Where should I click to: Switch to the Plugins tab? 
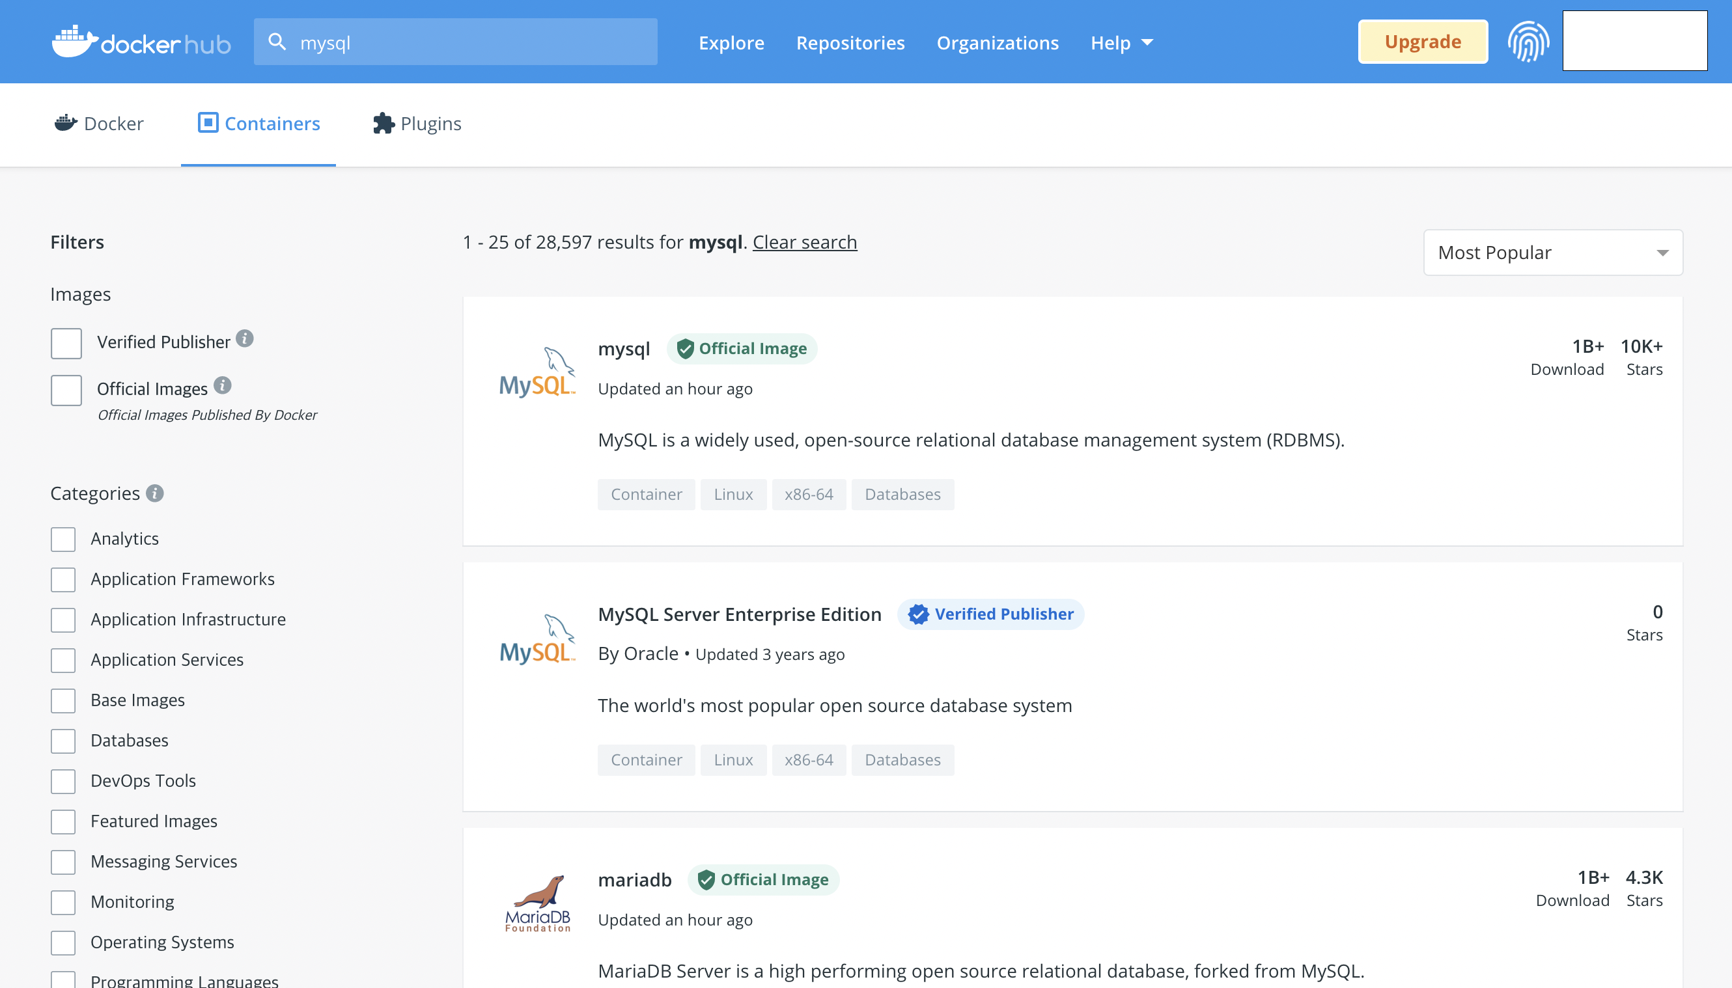pyautogui.click(x=417, y=124)
